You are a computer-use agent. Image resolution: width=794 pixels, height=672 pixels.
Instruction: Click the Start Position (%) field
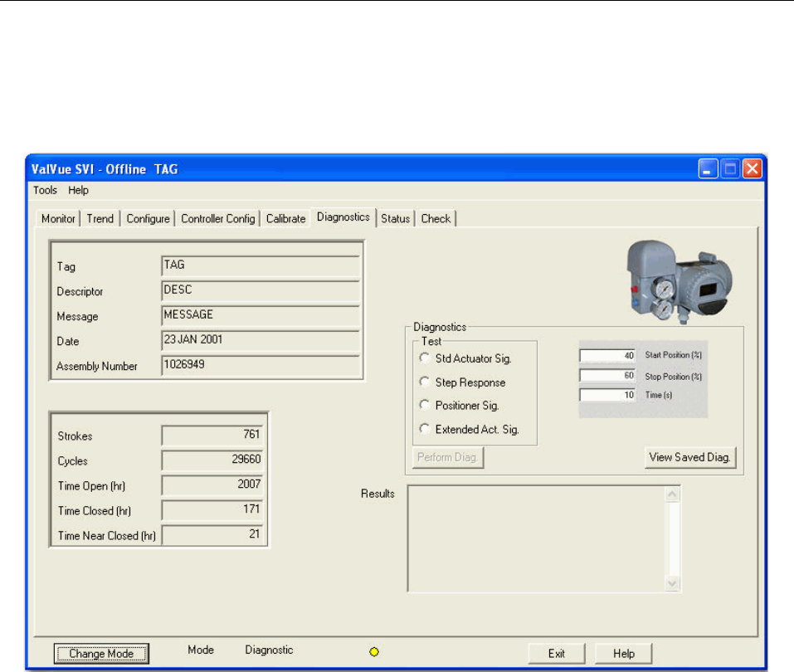(x=607, y=355)
